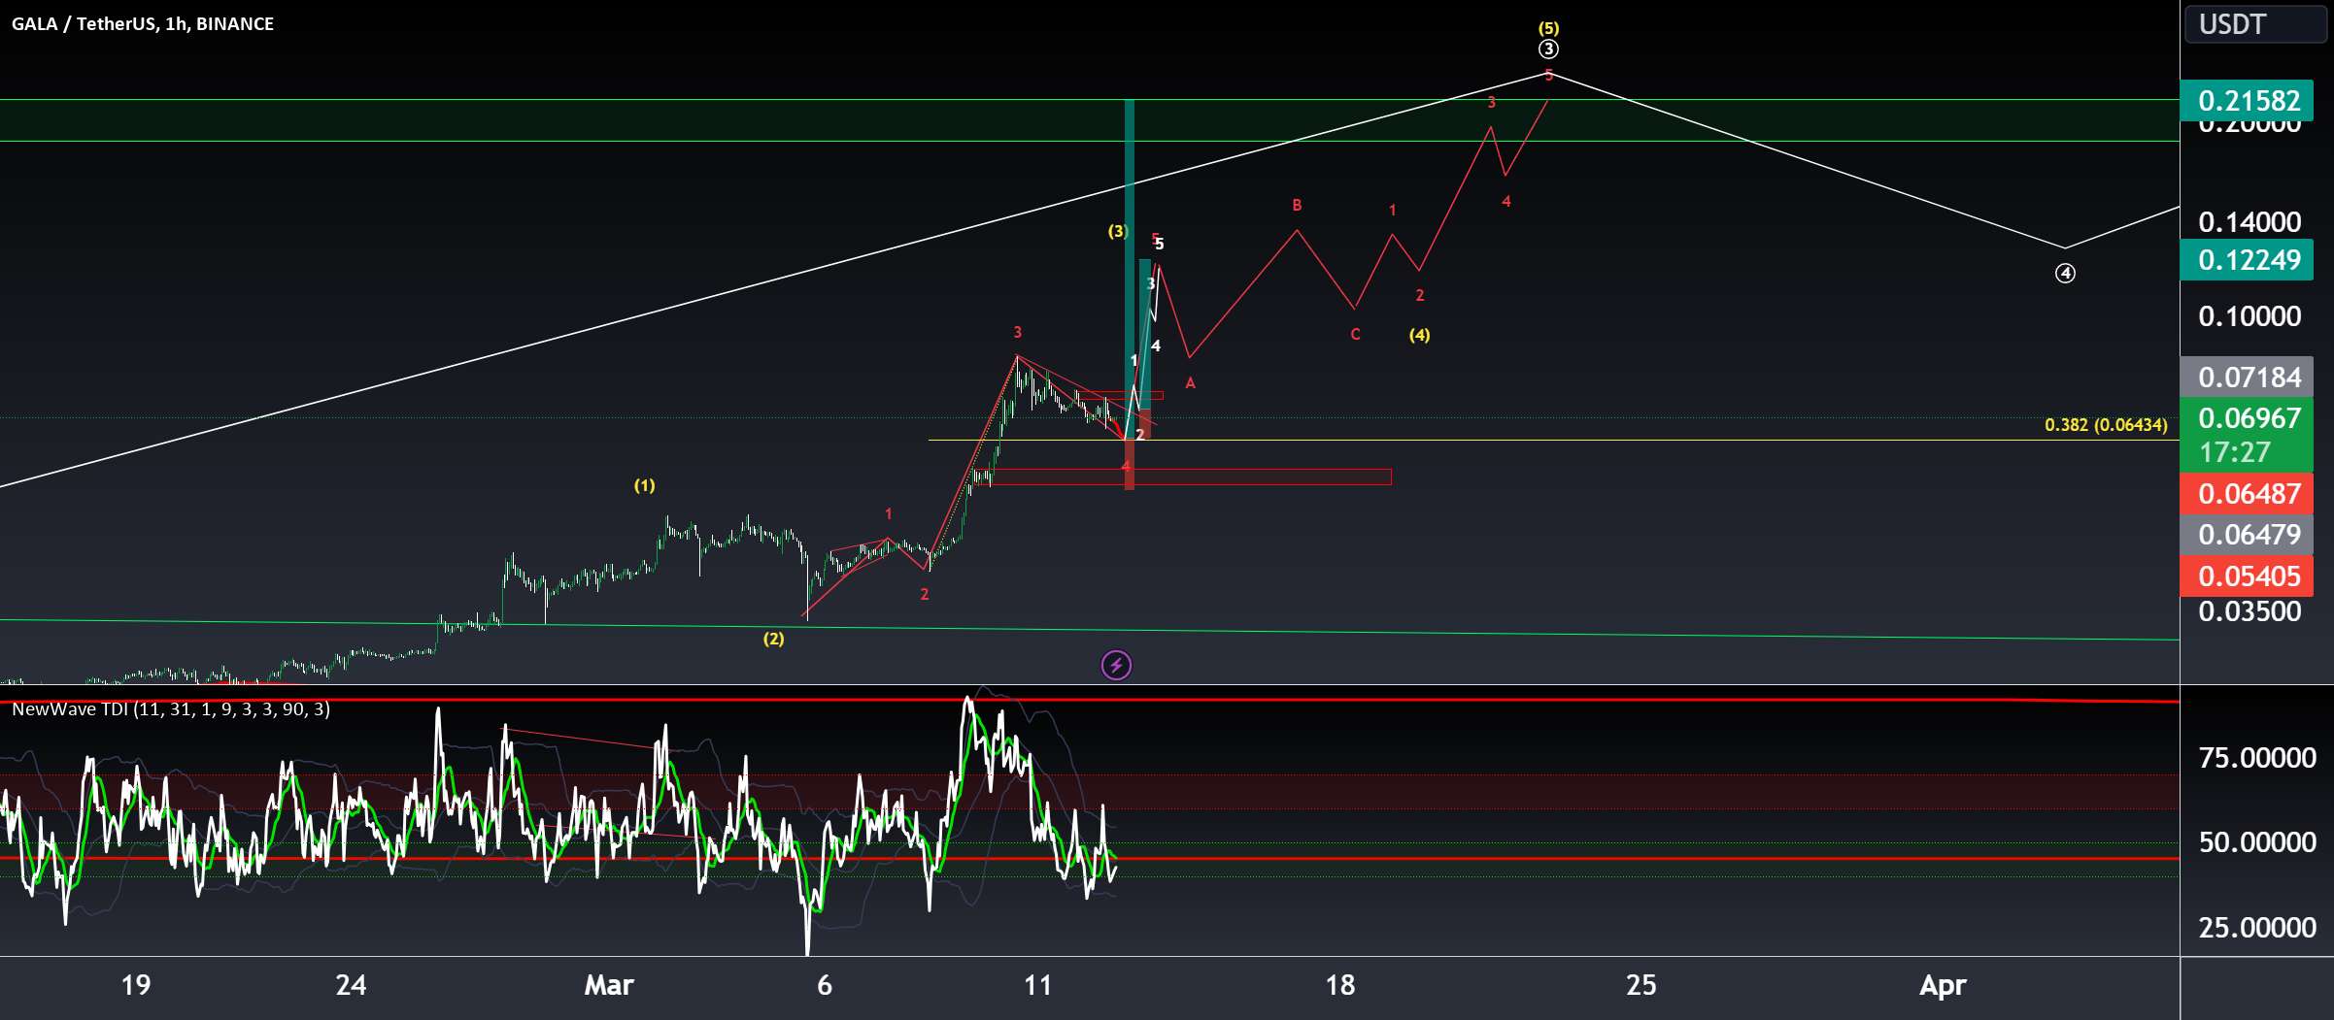
Task: Click the 75.00000 indicator scale value
Action: coord(2257,758)
